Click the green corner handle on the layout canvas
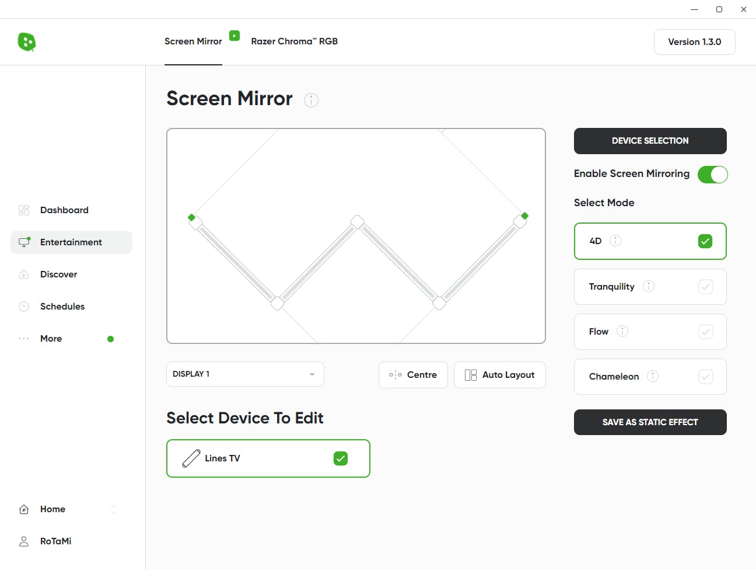 (x=192, y=217)
